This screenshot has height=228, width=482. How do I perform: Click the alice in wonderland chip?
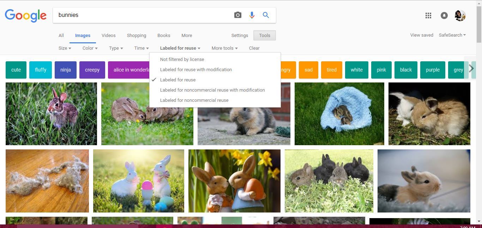129,70
